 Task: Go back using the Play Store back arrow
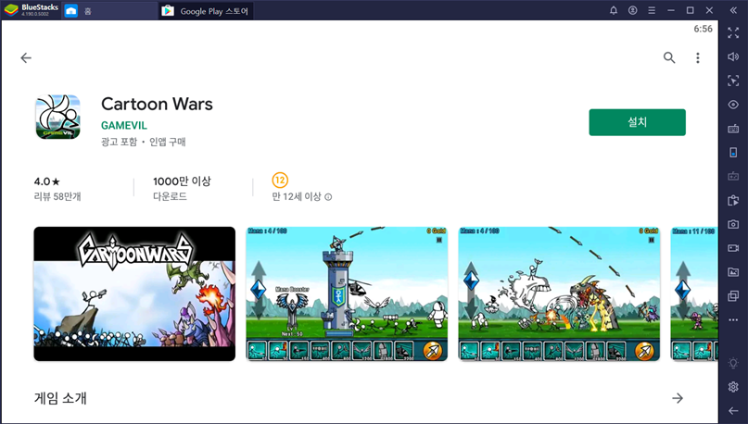click(26, 57)
